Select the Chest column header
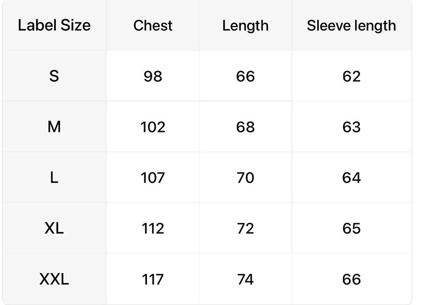 (x=153, y=26)
